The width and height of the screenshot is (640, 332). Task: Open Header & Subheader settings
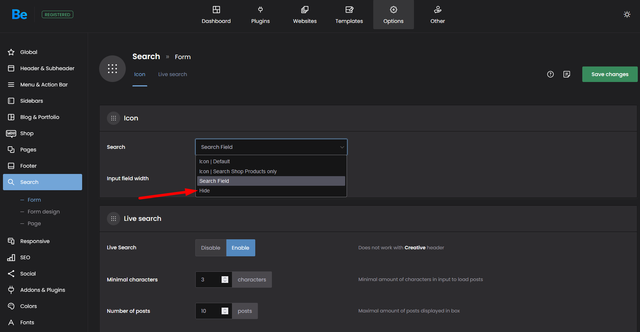coord(43,68)
